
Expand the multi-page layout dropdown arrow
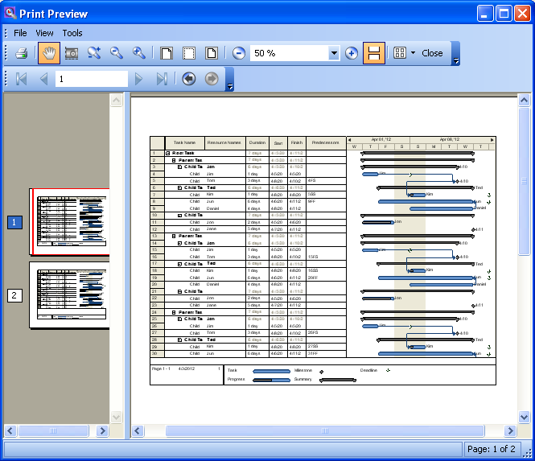pos(413,53)
